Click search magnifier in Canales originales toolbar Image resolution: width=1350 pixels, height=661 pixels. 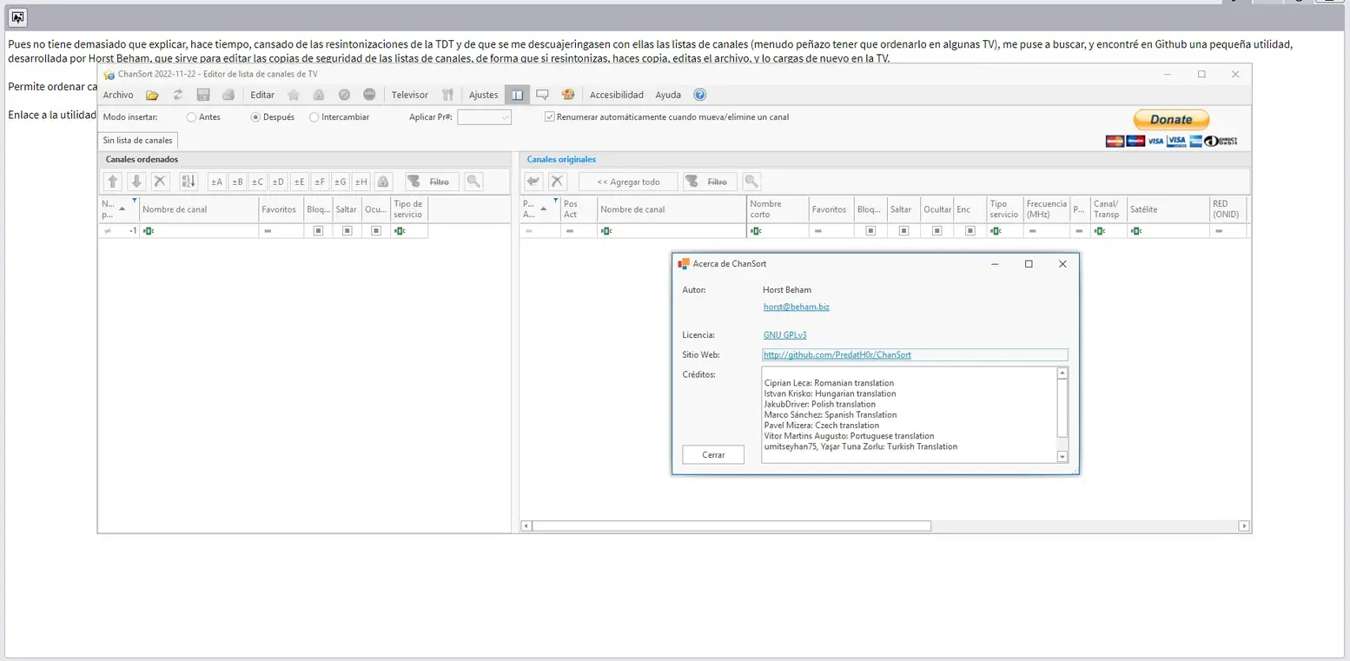[x=751, y=182]
